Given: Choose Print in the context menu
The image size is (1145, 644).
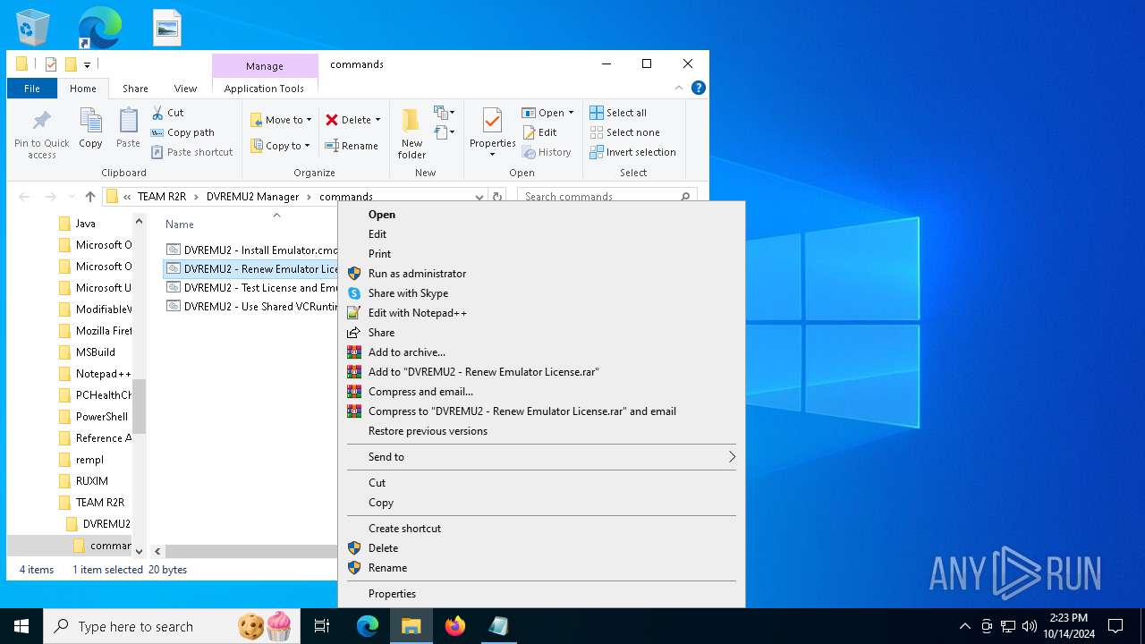Looking at the screenshot, I should (541, 254).
